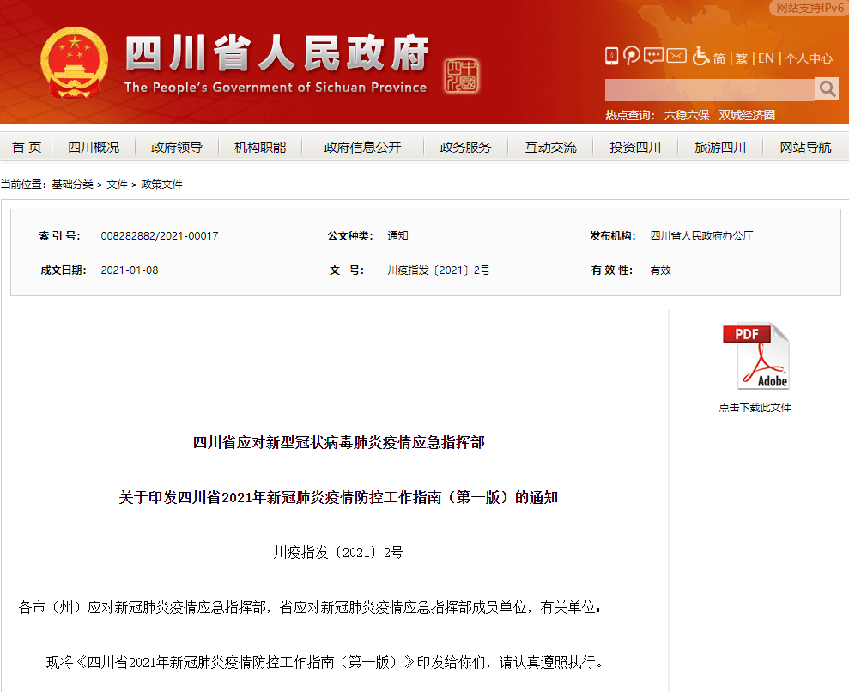Open the 政府领导 menu item
The height and width of the screenshot is (692, 849).
[x=177, y=148]
